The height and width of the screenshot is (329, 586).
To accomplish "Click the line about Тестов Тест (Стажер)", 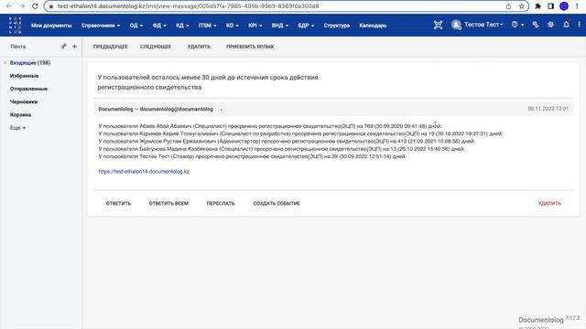I will 252,156.
